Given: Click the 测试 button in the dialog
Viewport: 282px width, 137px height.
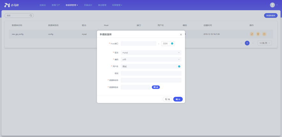Looking at the screenshot, I should coord(156,87).
